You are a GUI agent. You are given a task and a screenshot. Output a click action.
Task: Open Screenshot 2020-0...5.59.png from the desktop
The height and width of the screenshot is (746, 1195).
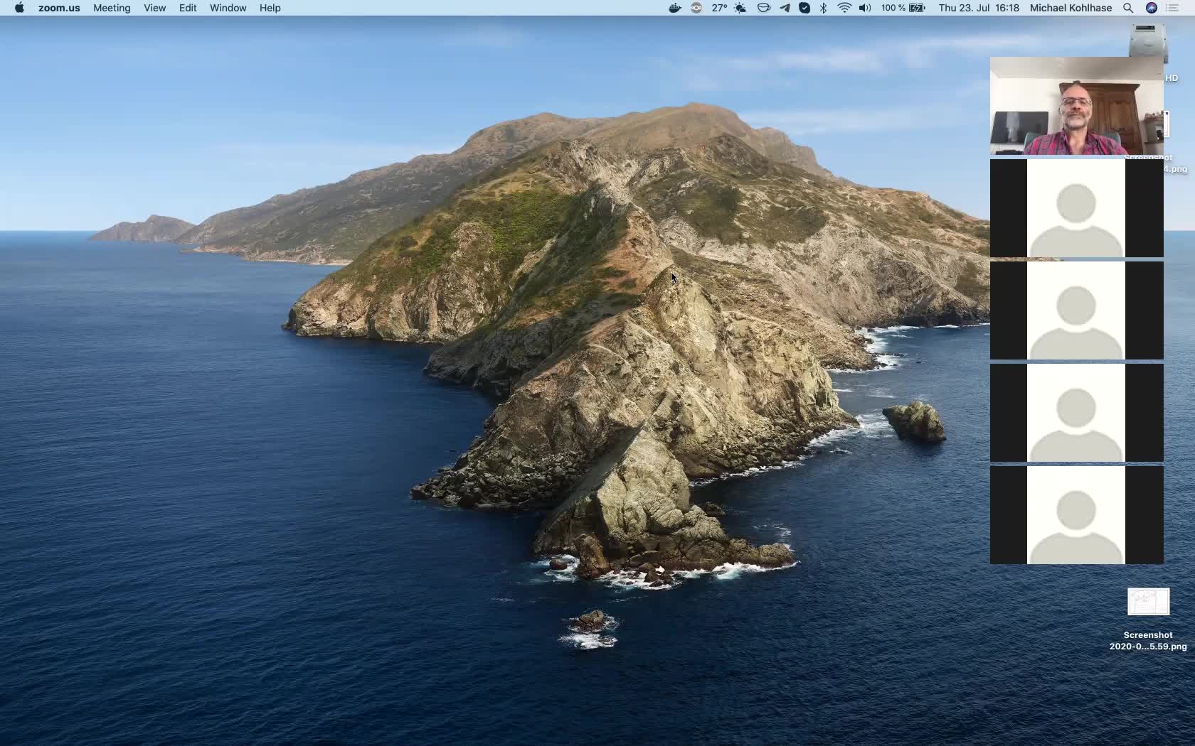coord(1147,602)
